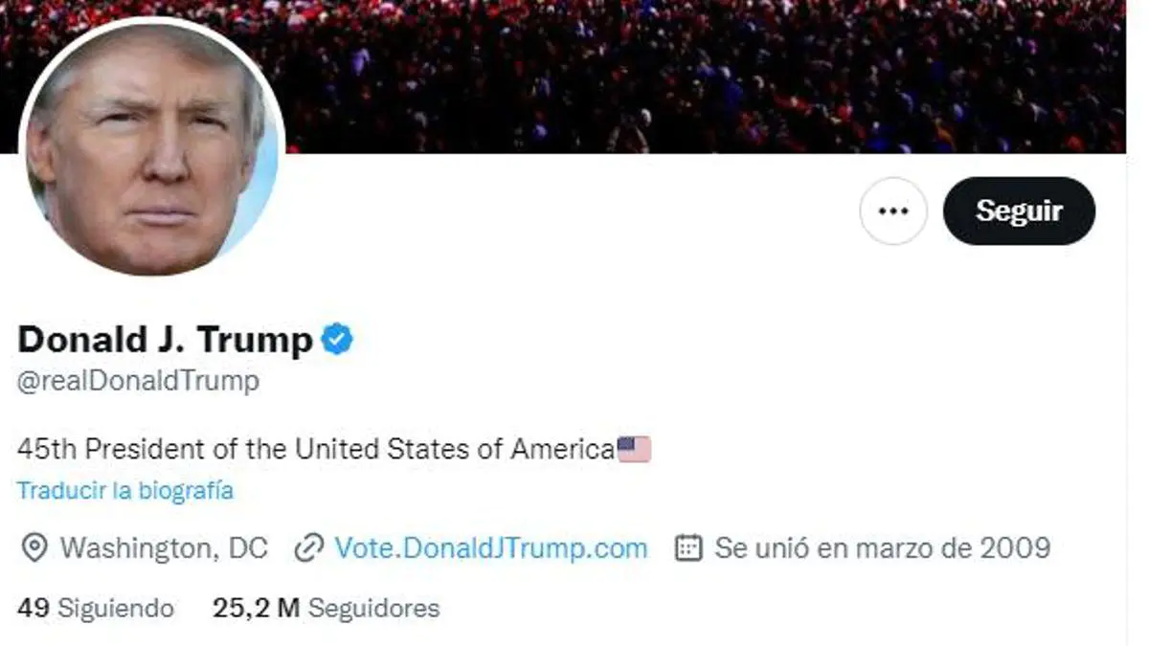Viewport: 1149px width, 646px height.
Task: Open the round profile picture
Action: coord(152,147)
